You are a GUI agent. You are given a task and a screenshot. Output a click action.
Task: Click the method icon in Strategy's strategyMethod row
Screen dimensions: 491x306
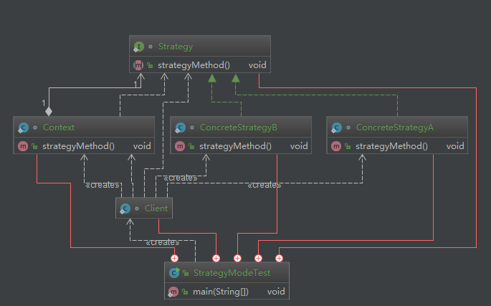[138, 65]
